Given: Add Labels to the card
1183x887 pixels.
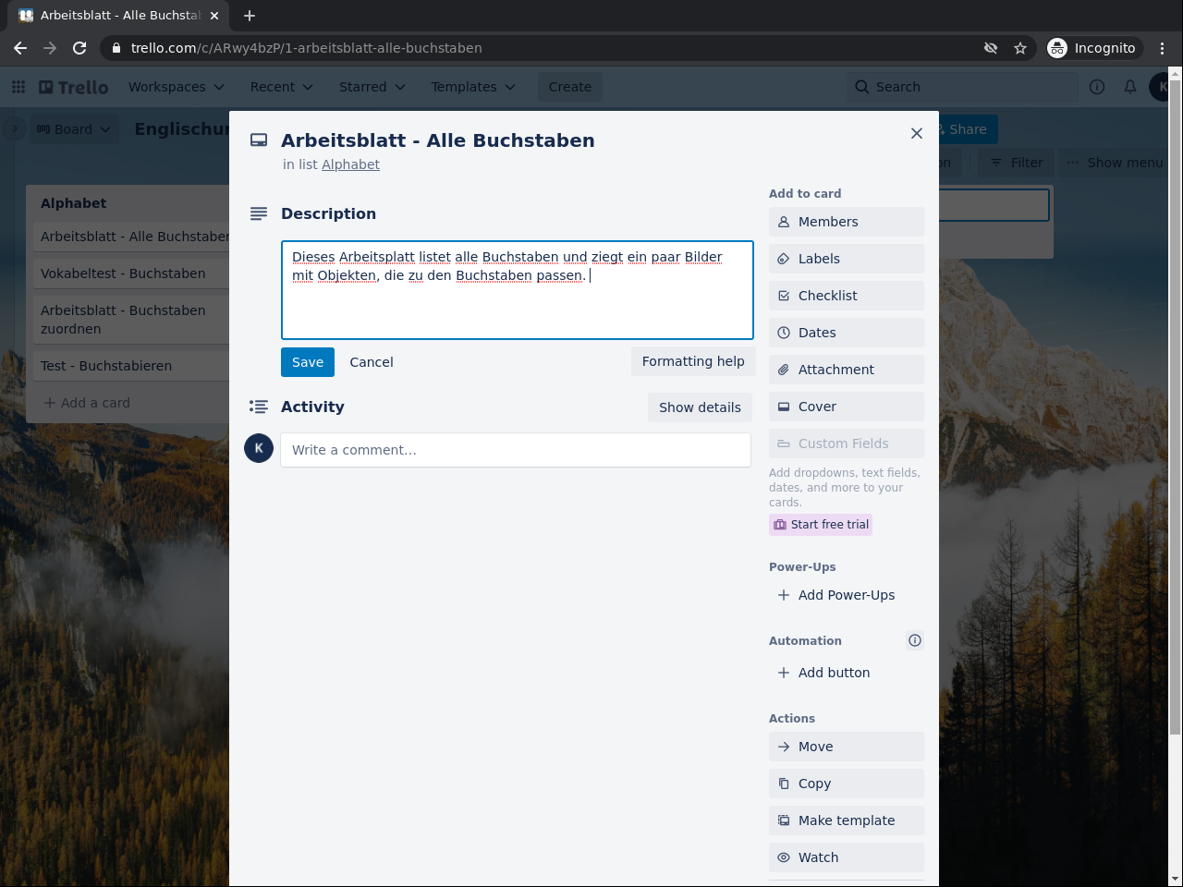Looking at the screenshot, I should [x=847, y=259].
